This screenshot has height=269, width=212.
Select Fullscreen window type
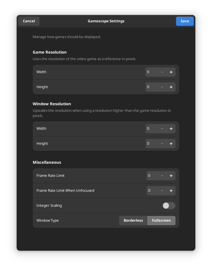161,221
